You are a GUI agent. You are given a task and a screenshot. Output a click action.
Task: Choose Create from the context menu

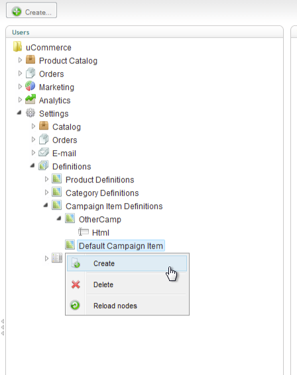127,263
